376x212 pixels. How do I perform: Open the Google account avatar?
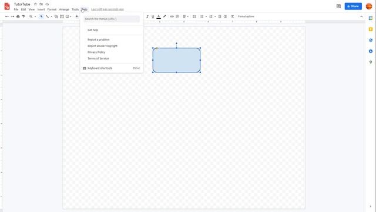coord(369,6)
